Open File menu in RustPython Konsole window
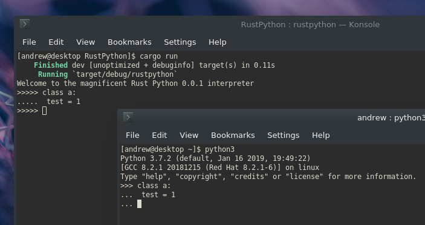425x225 pixels. 29,42
